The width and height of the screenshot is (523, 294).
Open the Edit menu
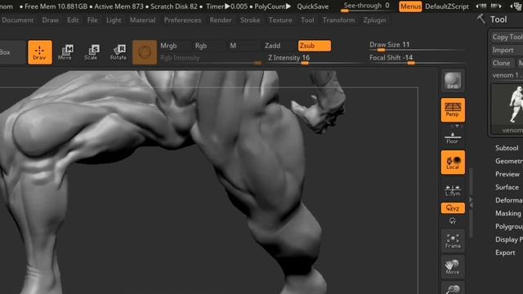[73, 20]
